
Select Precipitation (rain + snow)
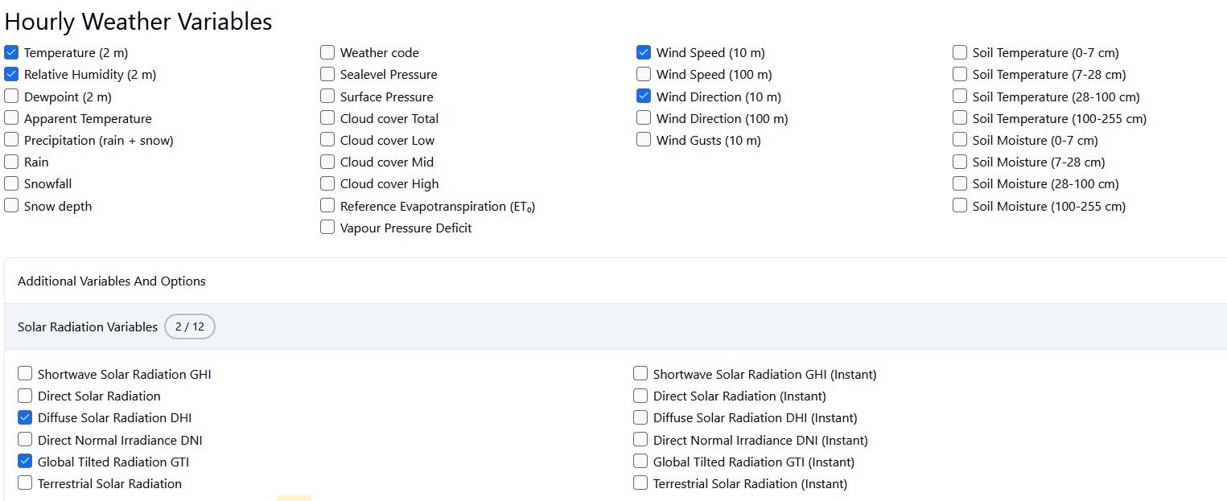(11, 140)
